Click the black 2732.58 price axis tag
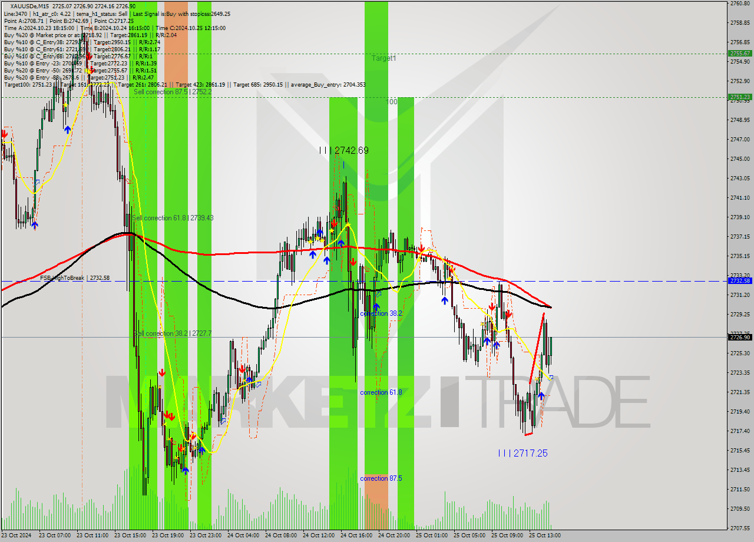754x542 pixels. [740, 281]
